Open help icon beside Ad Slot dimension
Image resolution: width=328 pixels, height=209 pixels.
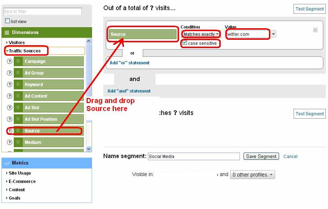(9, 107)
